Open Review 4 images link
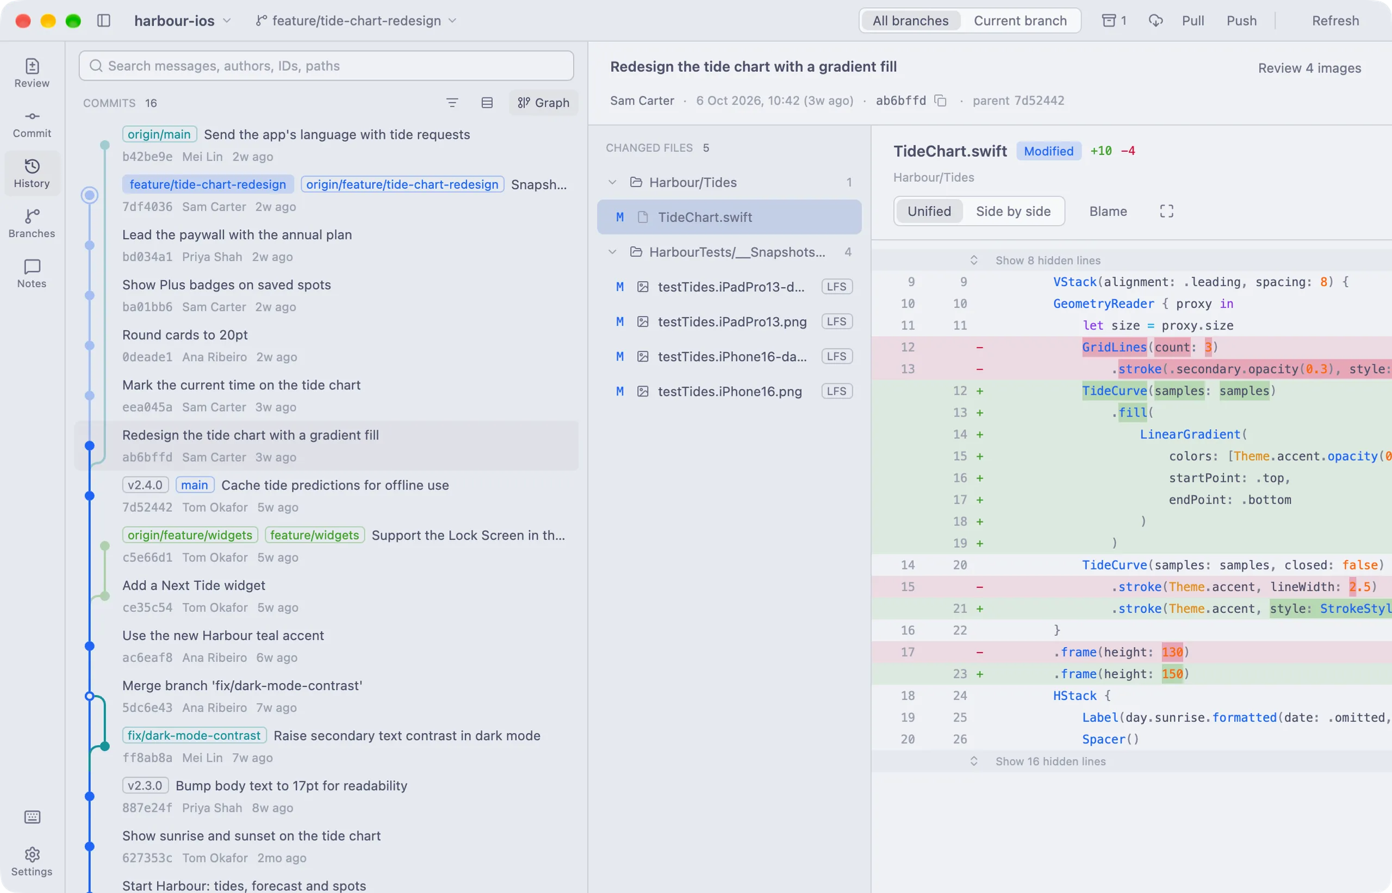The width and height of the screenshot is (1392, 893). (x=1309, y=69)
